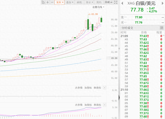The height and width of the screenshot is (119, 165).
Task: Click the 隐藏 panel button
Action: pyautogui.click(x=109, y=2)
